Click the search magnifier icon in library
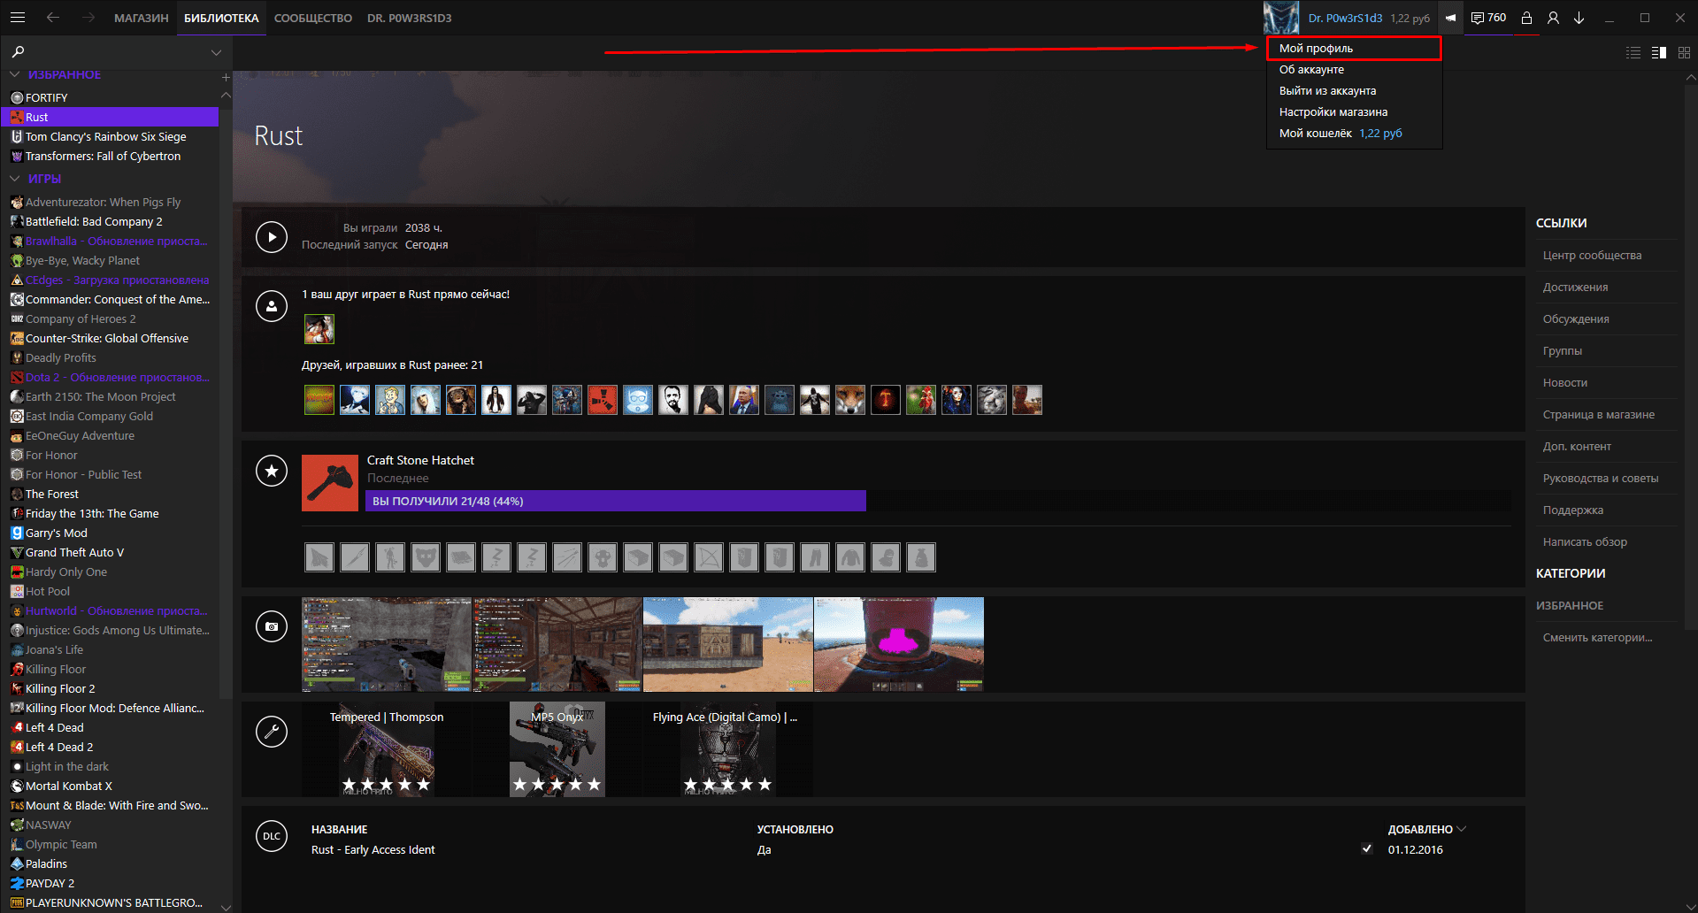Screen dimensions: 1698x913 point(19,52)
